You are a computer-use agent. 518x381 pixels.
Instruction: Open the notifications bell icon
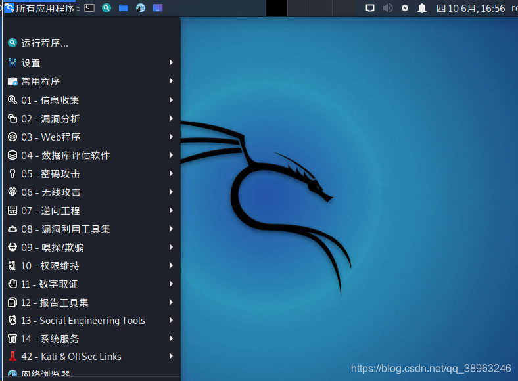coord(422,8)
